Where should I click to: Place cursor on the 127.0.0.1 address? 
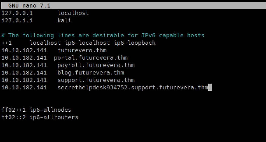pos(17,13)
